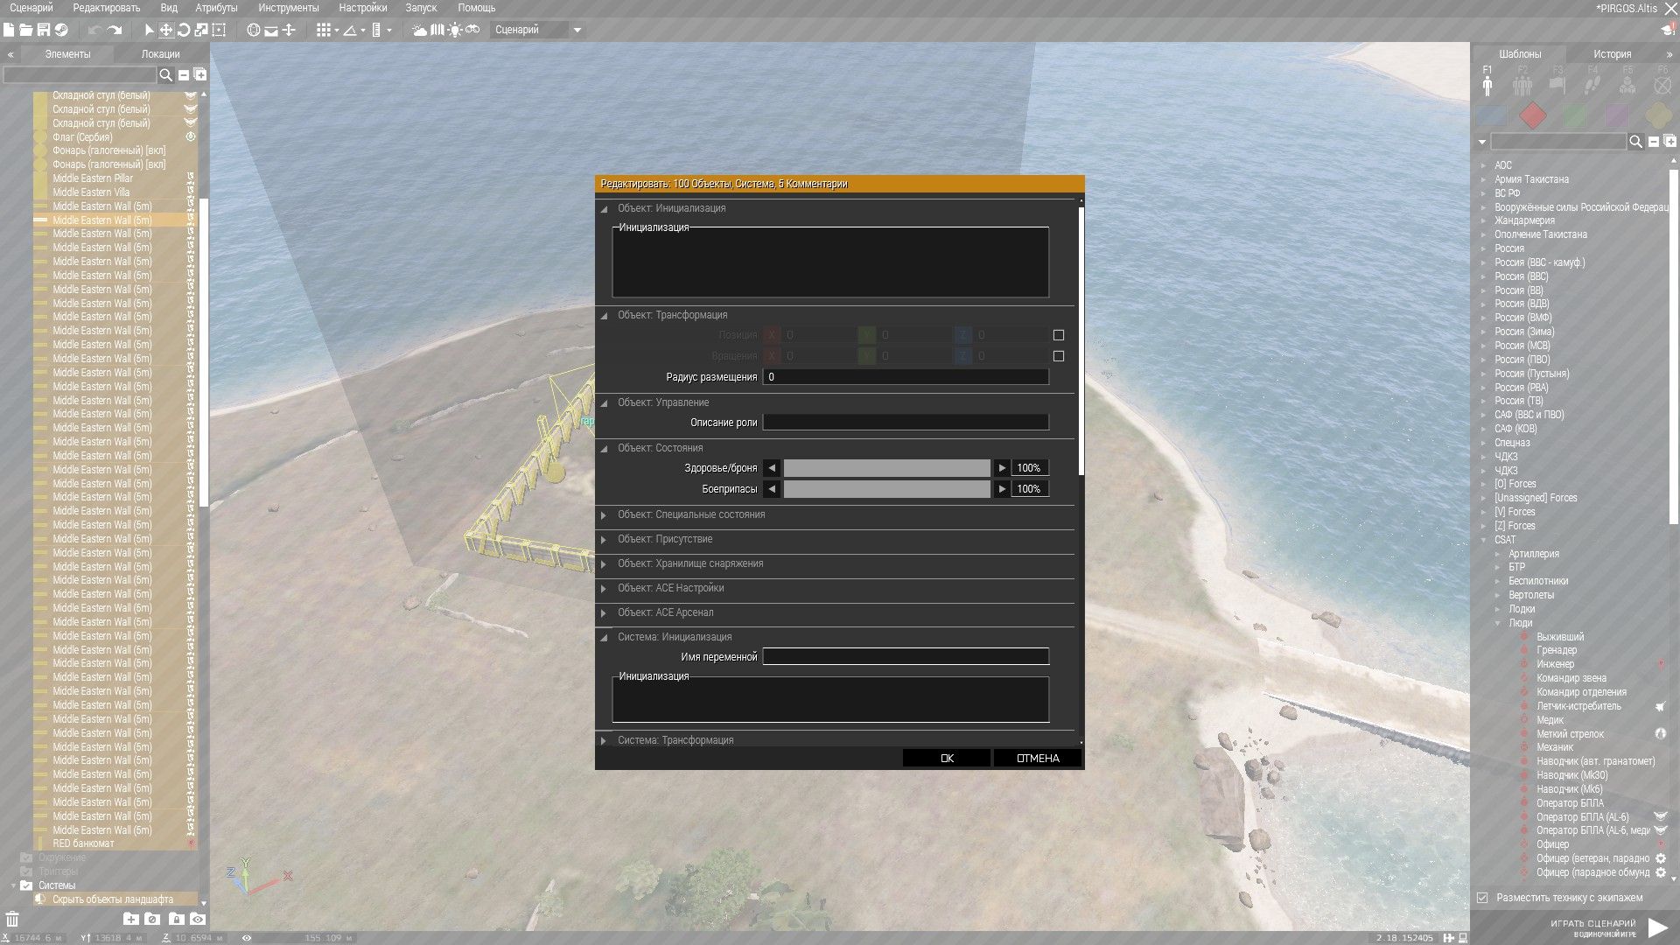Expand 'Объект: ACE Настройки' section
The image size is (1680, 945).
[604, 589]
